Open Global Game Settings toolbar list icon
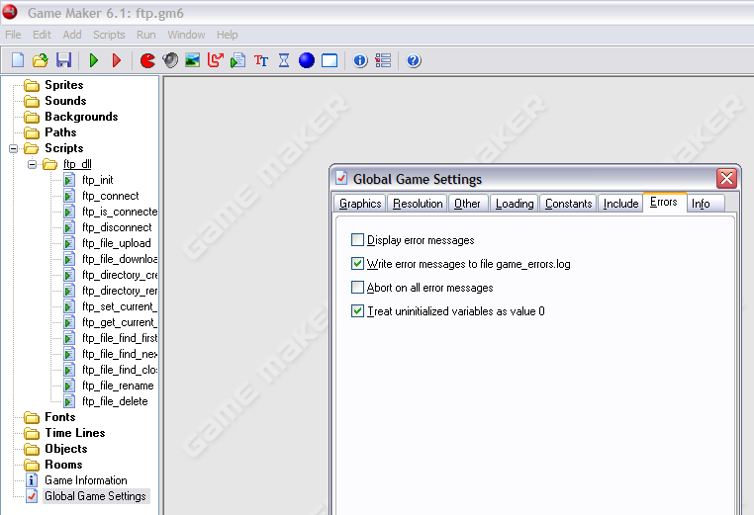 point(383,60)
